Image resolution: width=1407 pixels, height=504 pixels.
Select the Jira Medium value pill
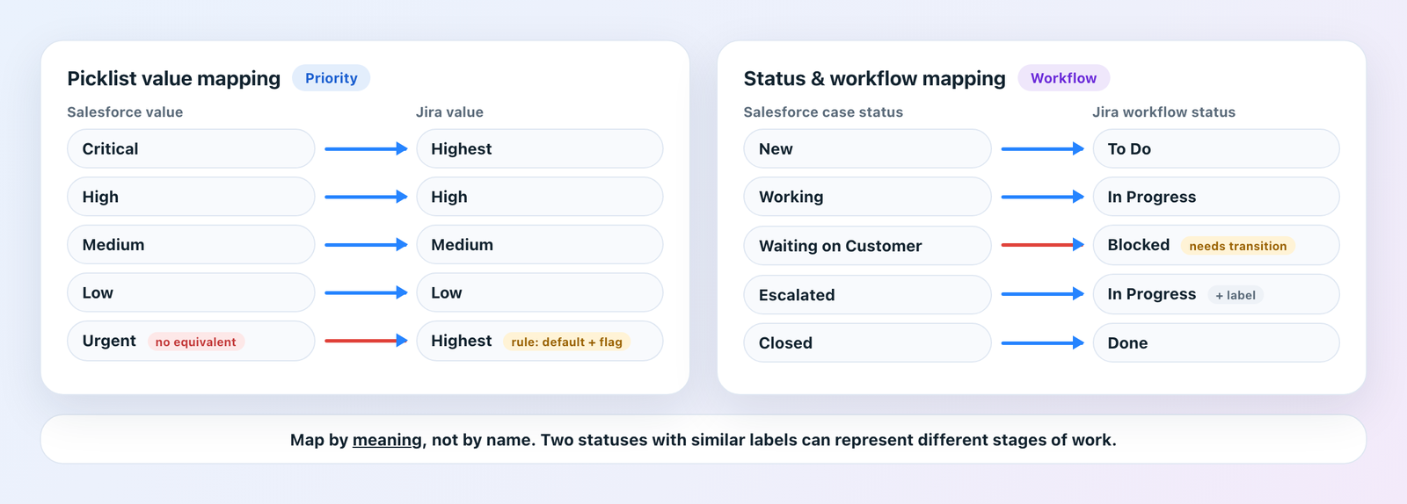[540, 245]
